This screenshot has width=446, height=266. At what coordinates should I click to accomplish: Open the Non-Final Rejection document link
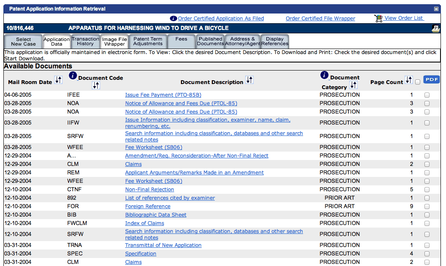click(149, 190)
